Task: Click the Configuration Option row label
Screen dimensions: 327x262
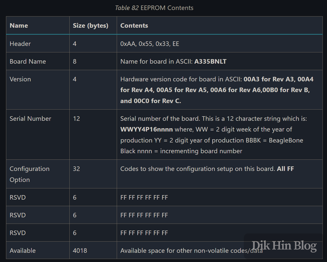Action: [29, 174]
